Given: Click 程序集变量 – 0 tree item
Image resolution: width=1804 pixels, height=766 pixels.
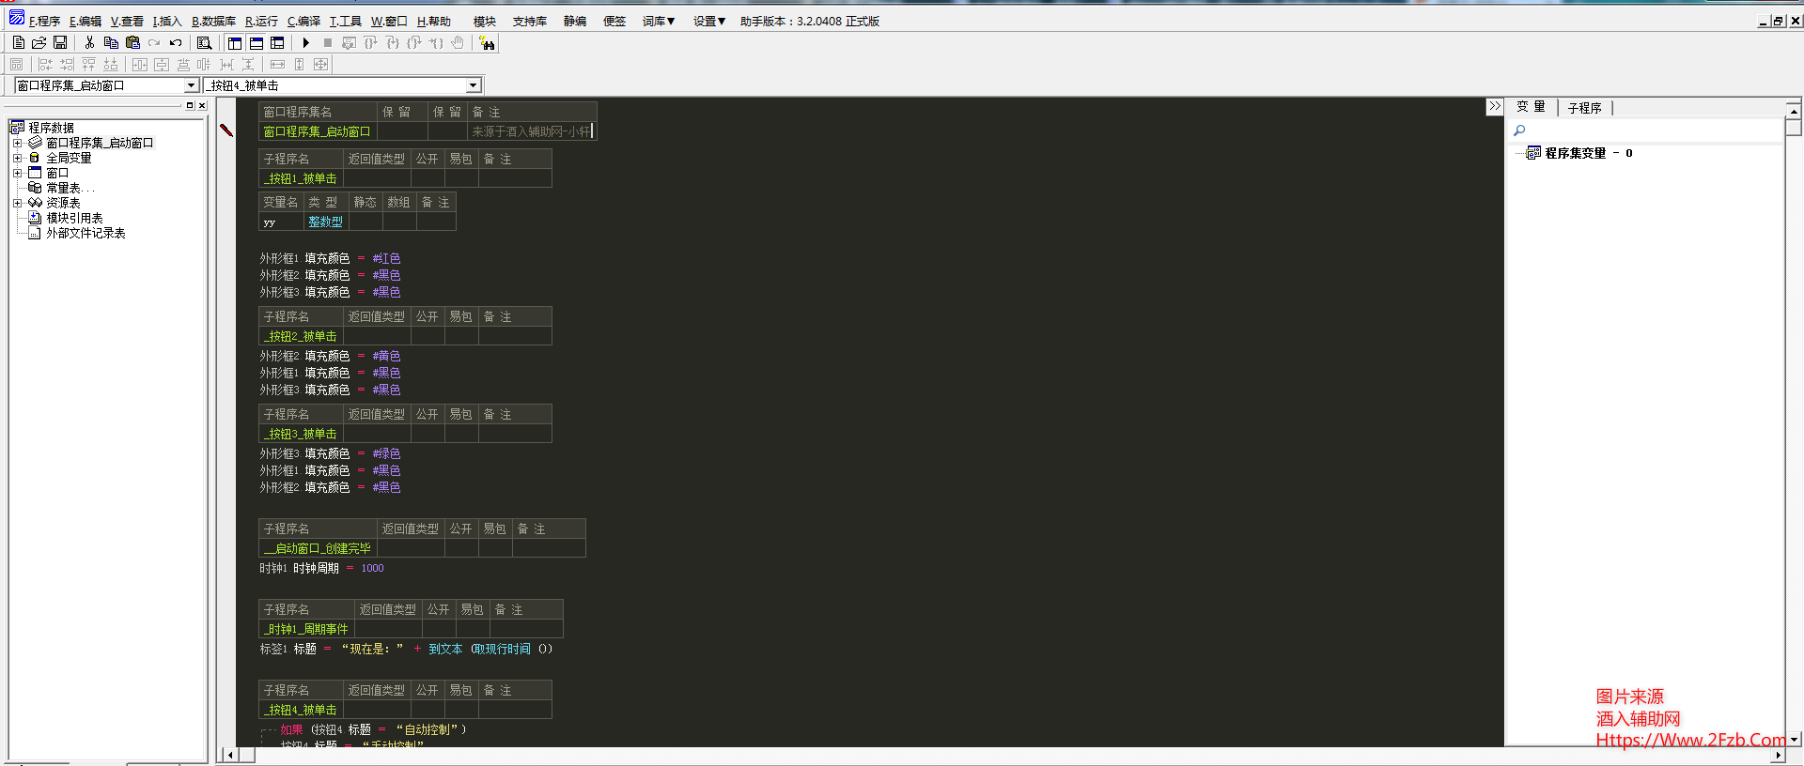Looking at the screenshot, I should (1588, 153).
